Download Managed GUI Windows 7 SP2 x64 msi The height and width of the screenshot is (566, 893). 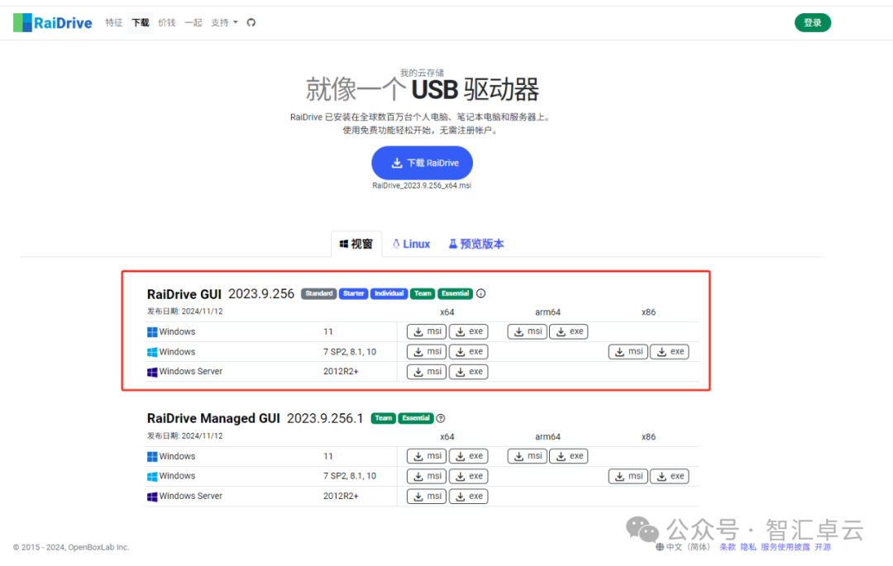[x=427, y=476]
